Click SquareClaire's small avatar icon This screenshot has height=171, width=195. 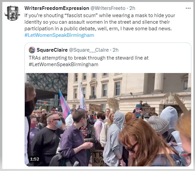[x=32, y=50]
